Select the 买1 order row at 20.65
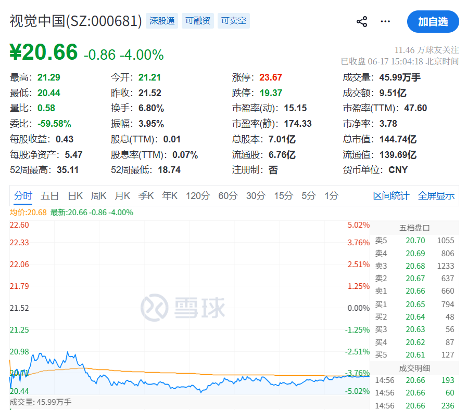Screen dimensions: 467x410 click(414, 305)
